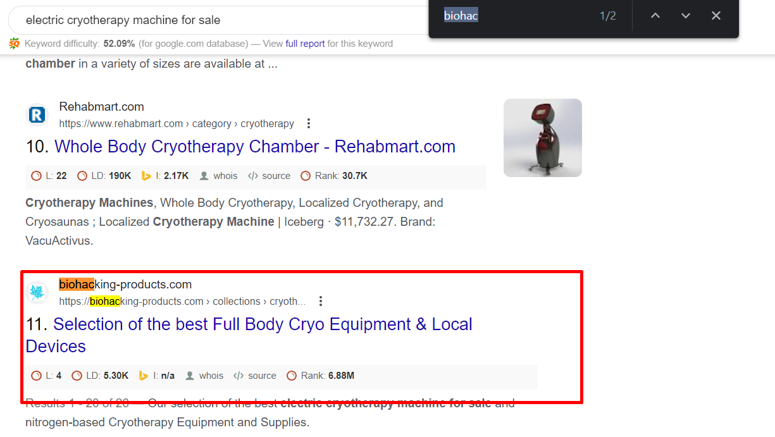775x437 pixels.
Task: Select snippet text "Cryotherapy Machines, Whole Body Cryotherapy"
Action: (x=158, y=203)
